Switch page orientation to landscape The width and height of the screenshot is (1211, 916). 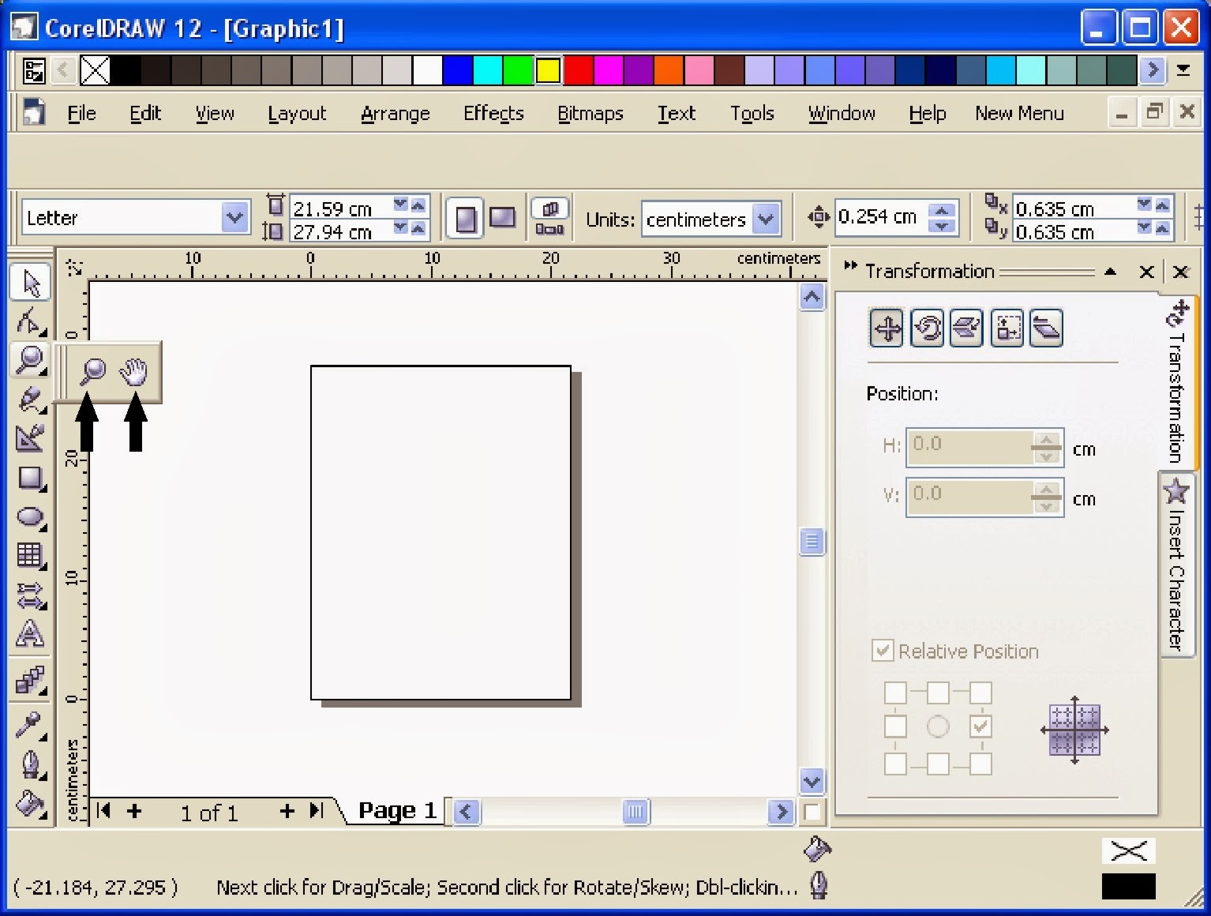point(503,217)
